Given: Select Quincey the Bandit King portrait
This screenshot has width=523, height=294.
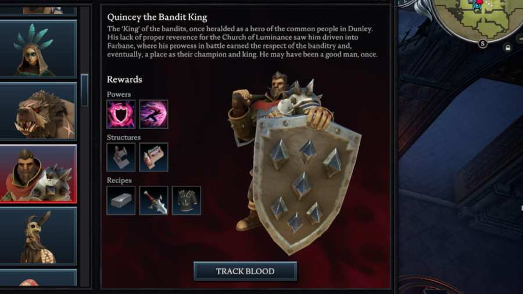Looking at the screenshot, I should (x=38, y=174).
